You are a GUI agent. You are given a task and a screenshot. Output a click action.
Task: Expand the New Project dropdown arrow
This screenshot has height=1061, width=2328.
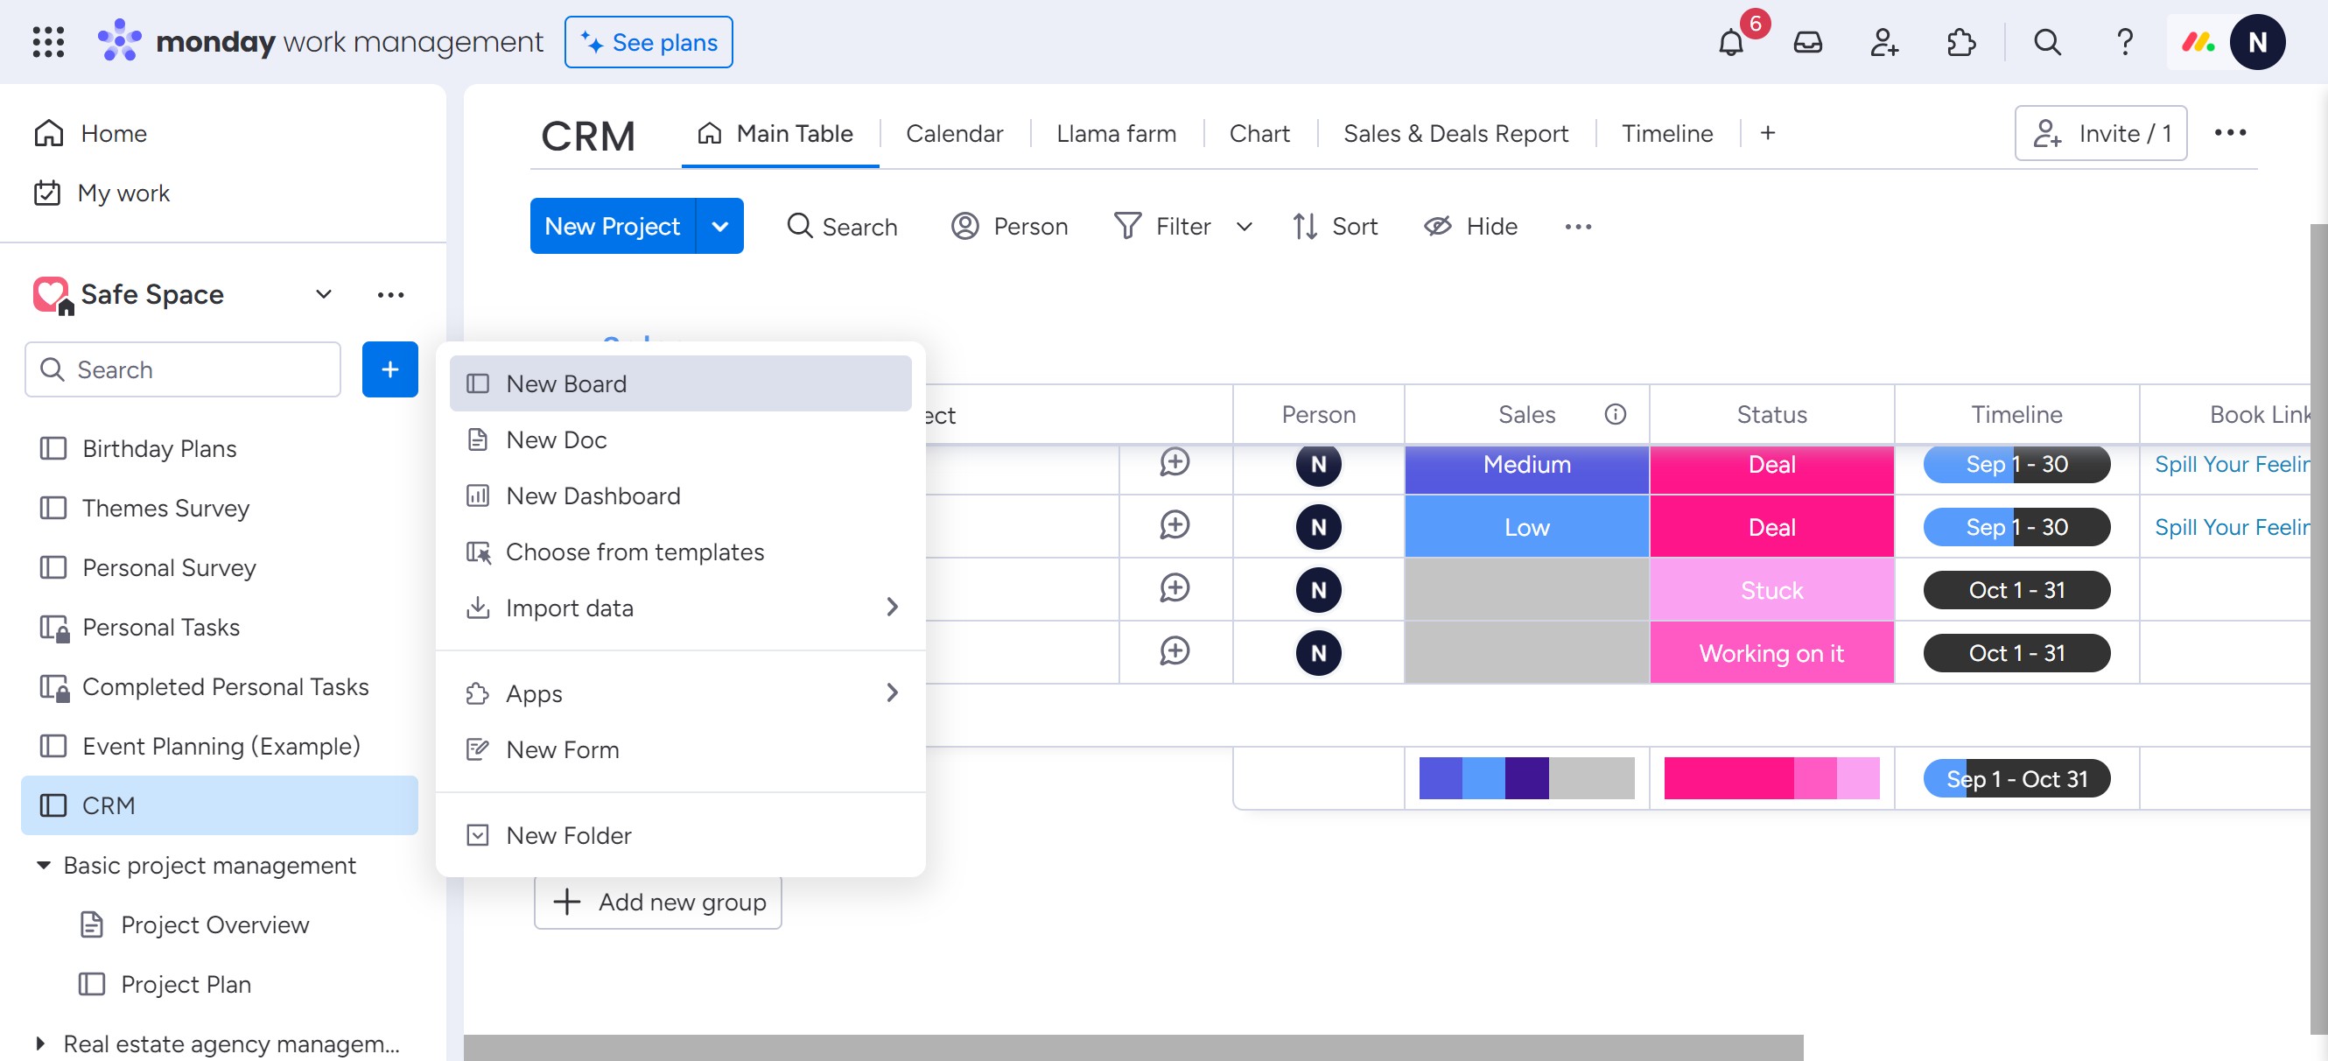[719, 226]
